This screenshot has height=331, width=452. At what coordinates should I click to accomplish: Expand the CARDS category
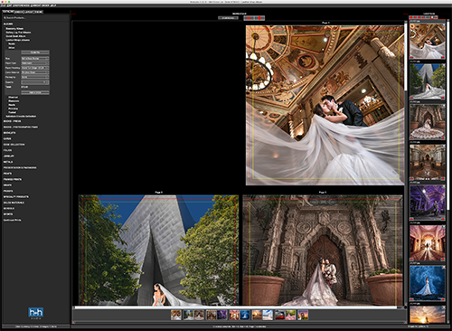7,138
